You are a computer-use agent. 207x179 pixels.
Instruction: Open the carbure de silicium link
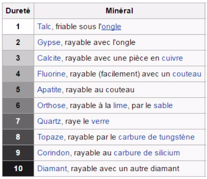point(147,153)
